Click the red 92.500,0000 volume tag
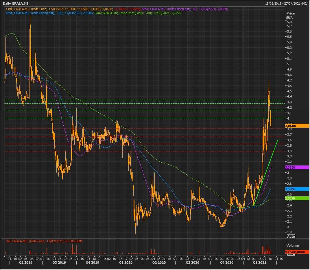310x270 pixels. coord(297,252)
